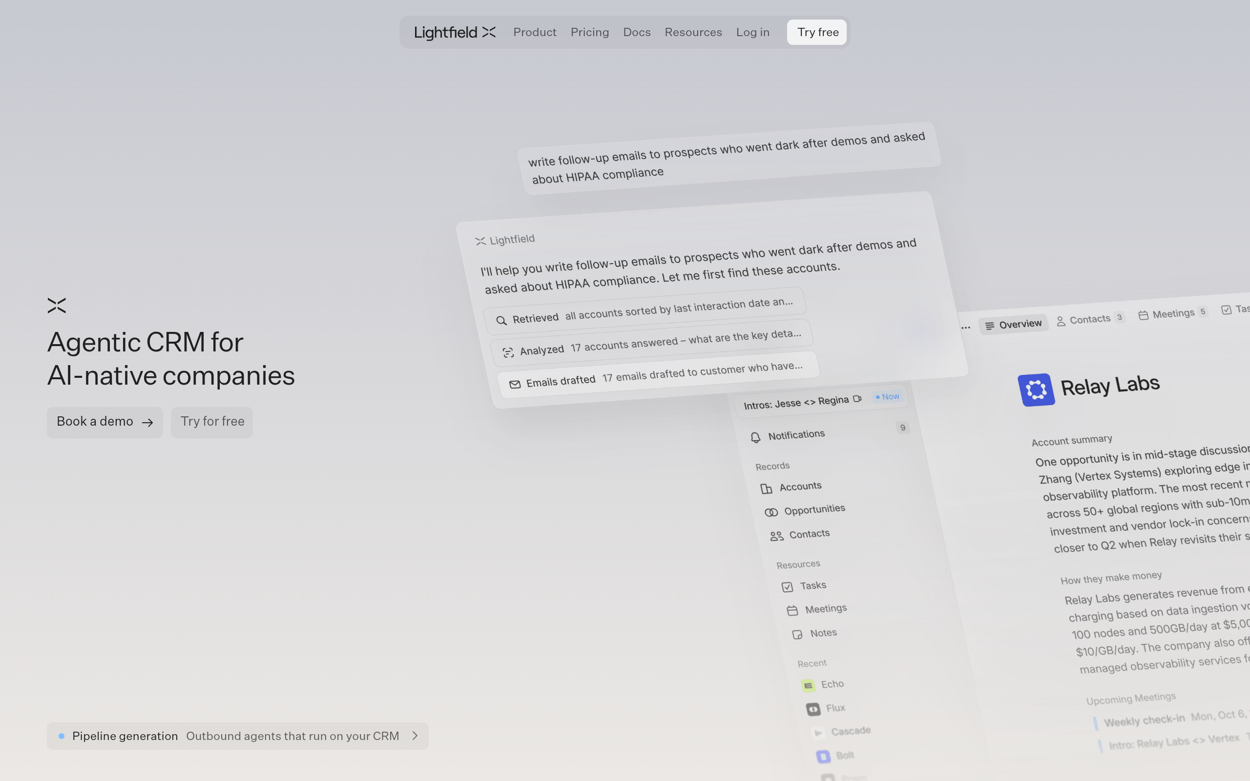Expand the Retrieved accounts step row
The width and height of the screenshot is (1250, 781).
645,311
